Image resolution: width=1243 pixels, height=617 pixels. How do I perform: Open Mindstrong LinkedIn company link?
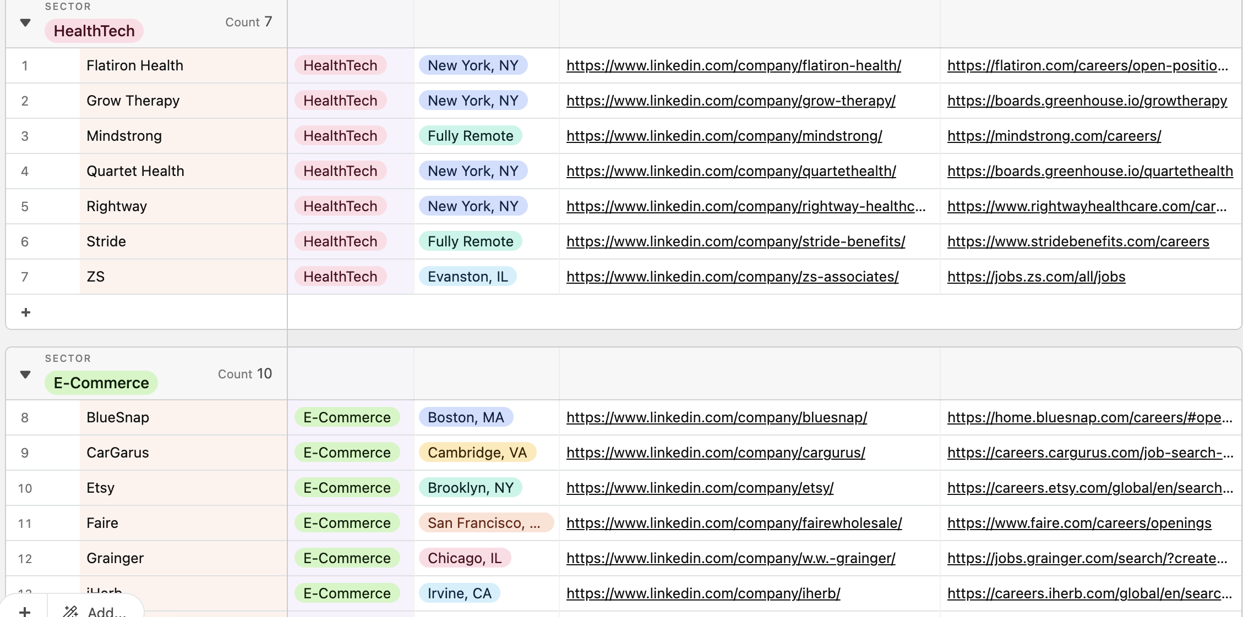724,136
